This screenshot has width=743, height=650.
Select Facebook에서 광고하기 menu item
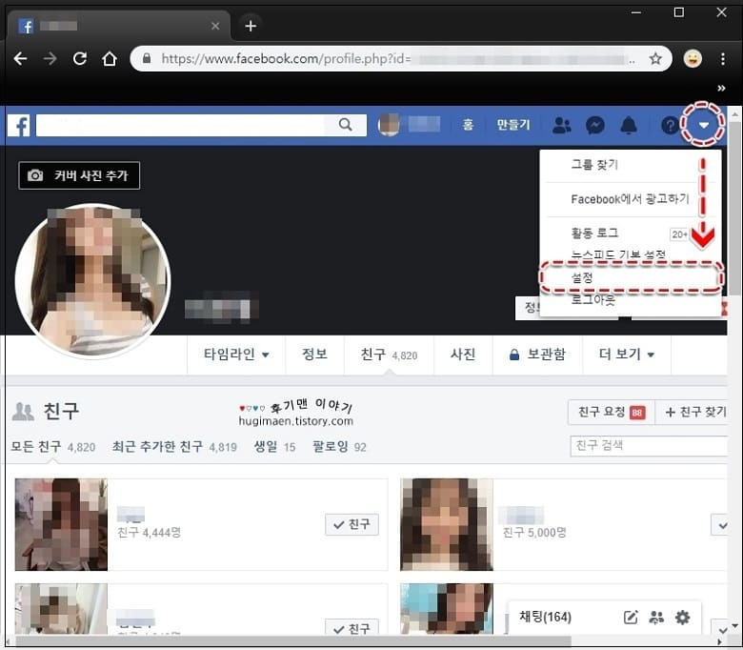(x=630, y=199)
